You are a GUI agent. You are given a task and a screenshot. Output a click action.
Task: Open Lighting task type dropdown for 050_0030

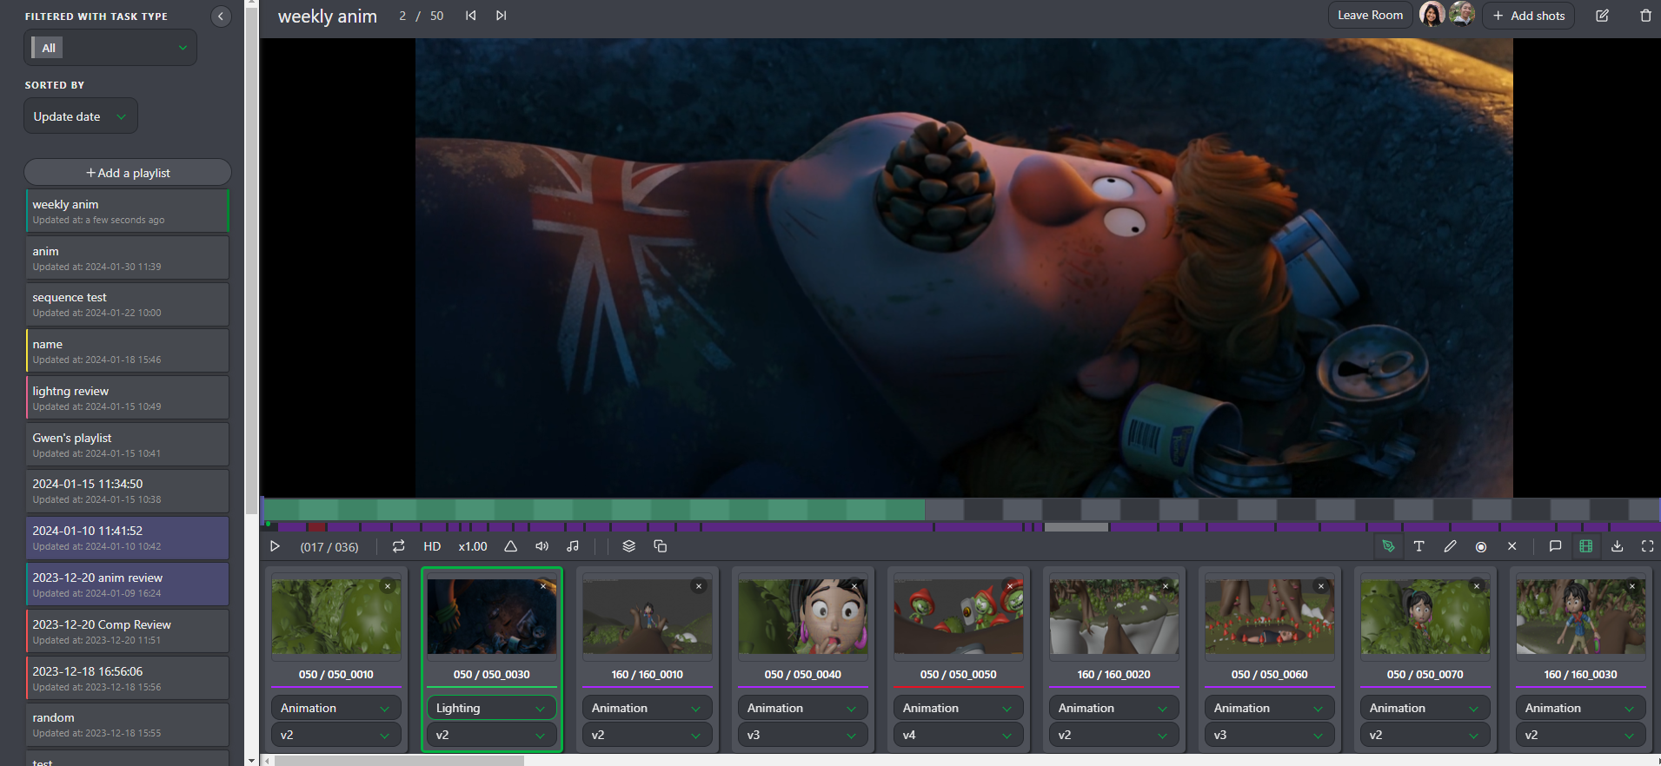tap(491, 708)
